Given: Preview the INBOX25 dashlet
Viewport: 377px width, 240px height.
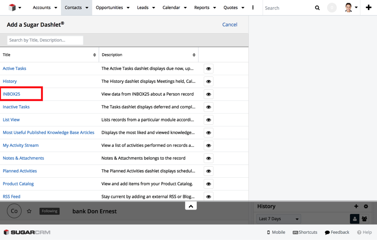Looking at the screenshot, I should tap(208, 94).
